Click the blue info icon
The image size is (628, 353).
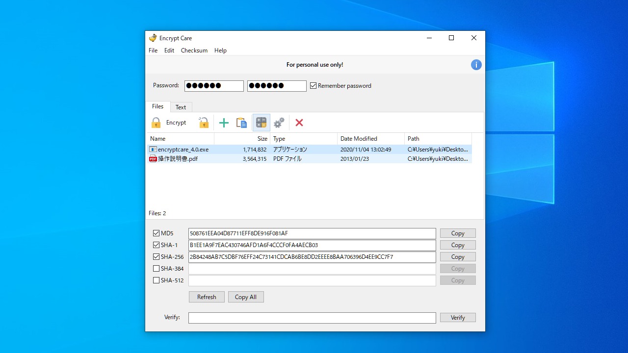pos(476,65)
